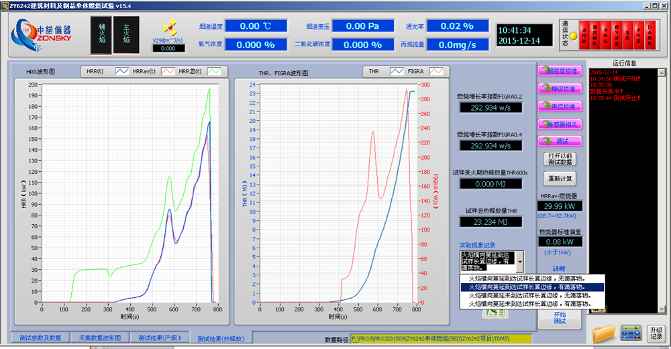Select option 火焰横向蔓延到达试样长翼边缘，有滴落物
The width and height of the screenshot is (671, 349).
pyautogui.click(x=532, y=287)
